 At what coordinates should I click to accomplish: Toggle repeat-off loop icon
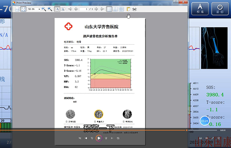click(118, 138)
